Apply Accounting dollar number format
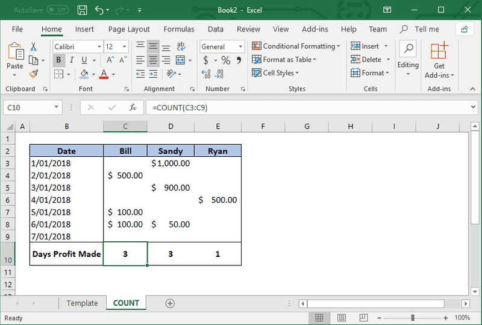482x325 pixels. click(205, 60)
